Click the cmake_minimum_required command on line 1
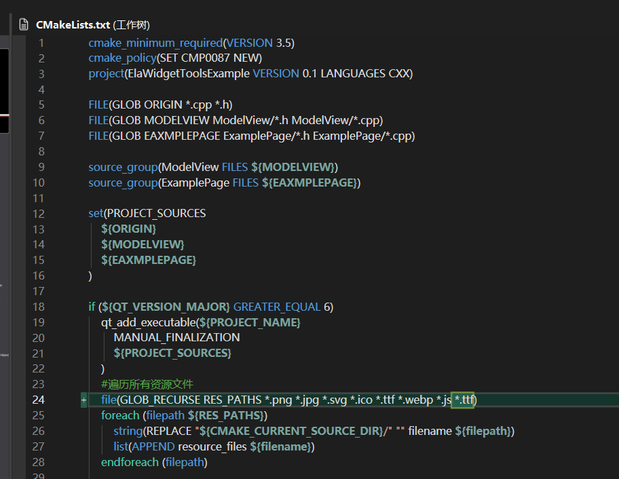This screenshot has height=479, width=619. pos(155,43)
